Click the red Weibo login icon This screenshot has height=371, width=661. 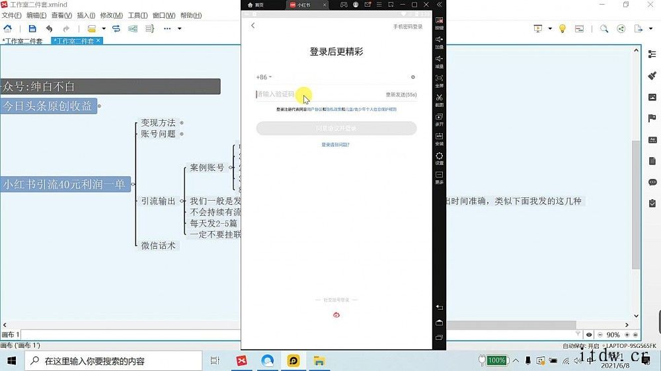[336, 315]
